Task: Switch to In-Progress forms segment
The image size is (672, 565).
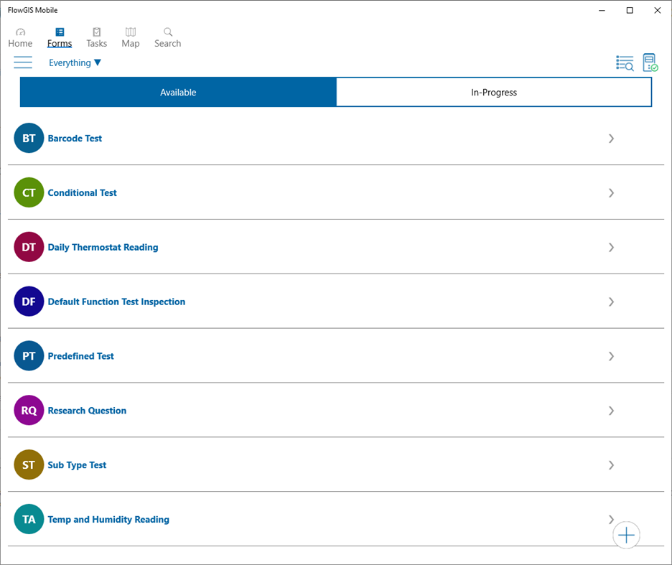Action: tap(494, 93)
